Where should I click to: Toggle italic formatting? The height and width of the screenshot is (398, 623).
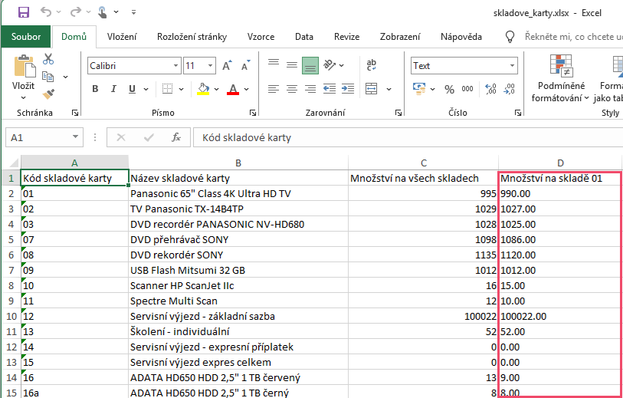tap(113, 89)
